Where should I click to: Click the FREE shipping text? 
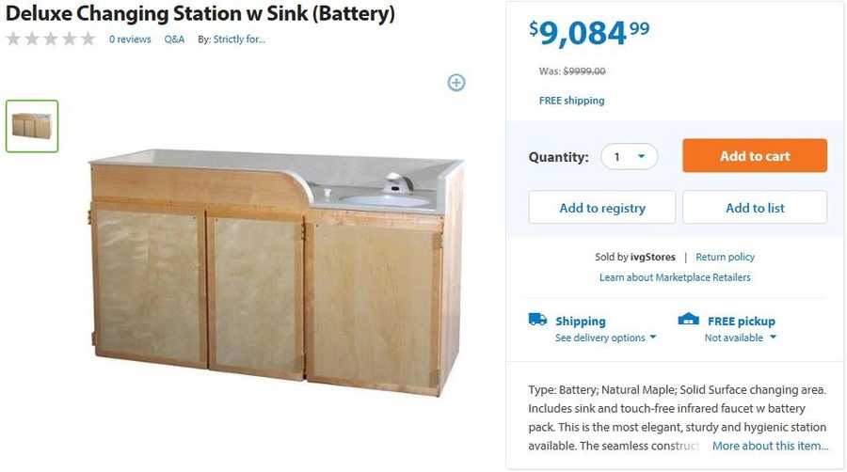[571, 101]
